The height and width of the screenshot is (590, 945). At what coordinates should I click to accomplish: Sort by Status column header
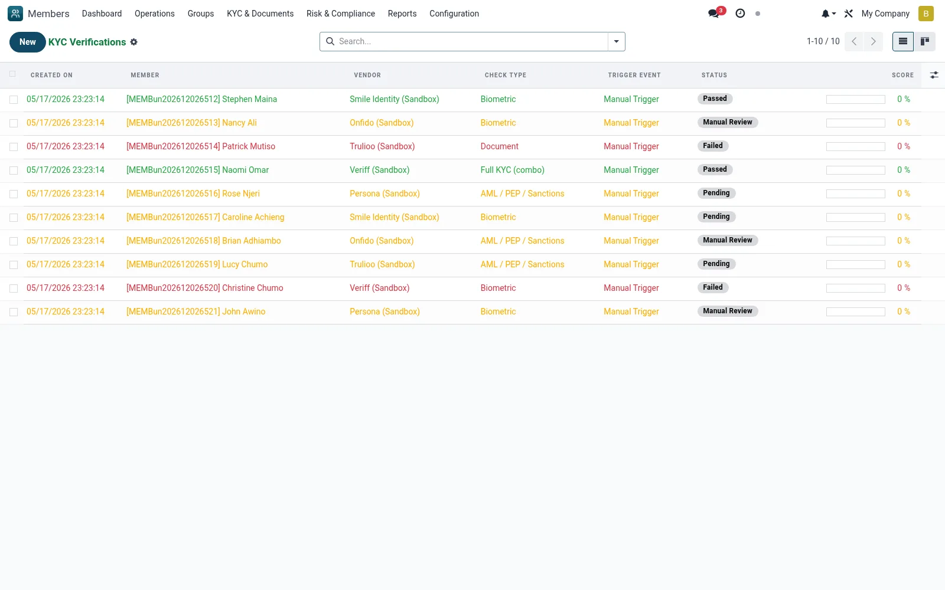click(x=714, y=75)
